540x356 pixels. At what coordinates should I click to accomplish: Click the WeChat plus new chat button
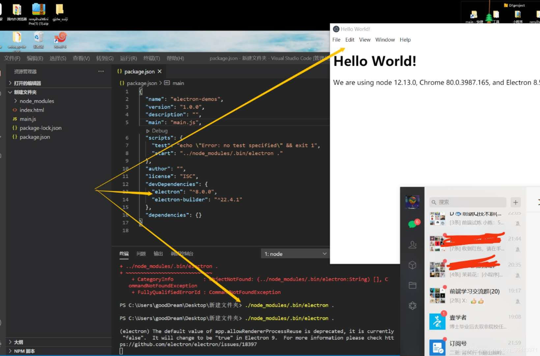click(516, 202)
